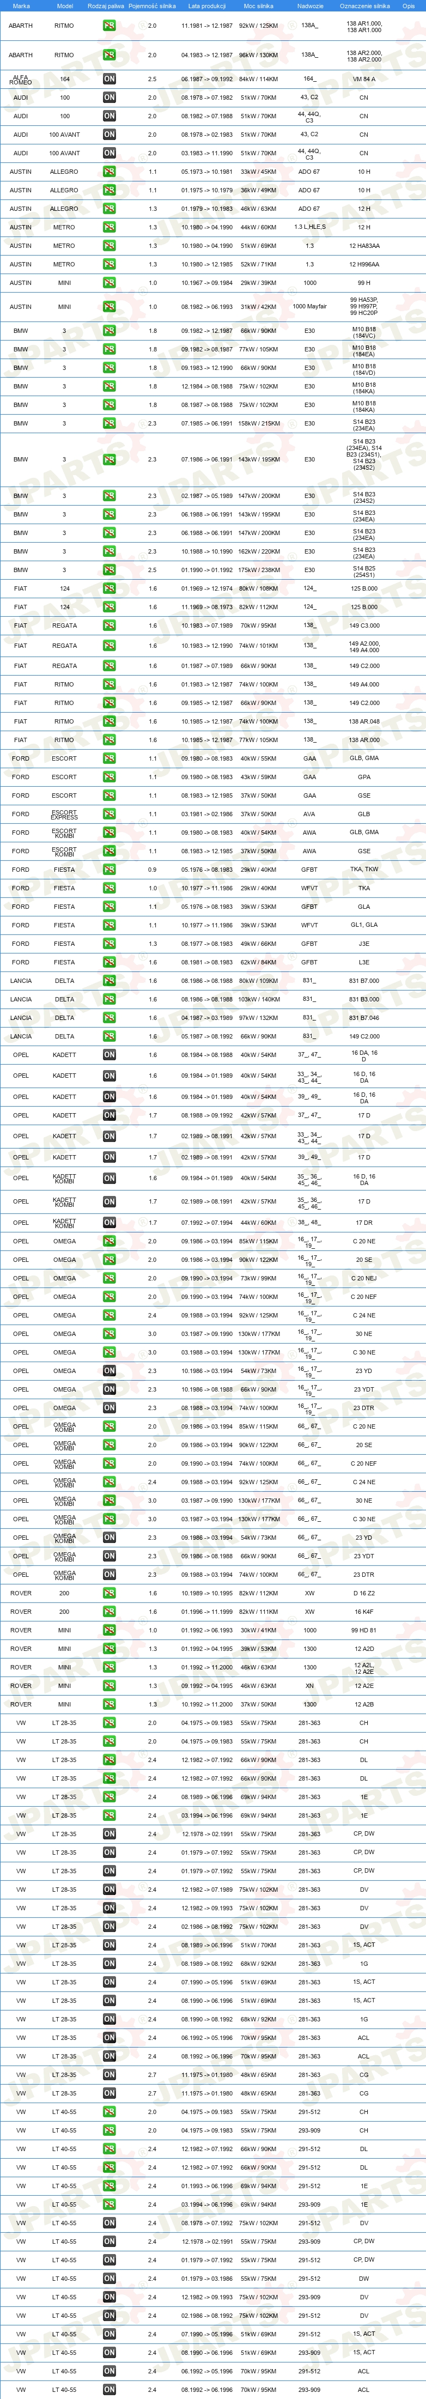Click the Model column header

[x=64, y=5]
